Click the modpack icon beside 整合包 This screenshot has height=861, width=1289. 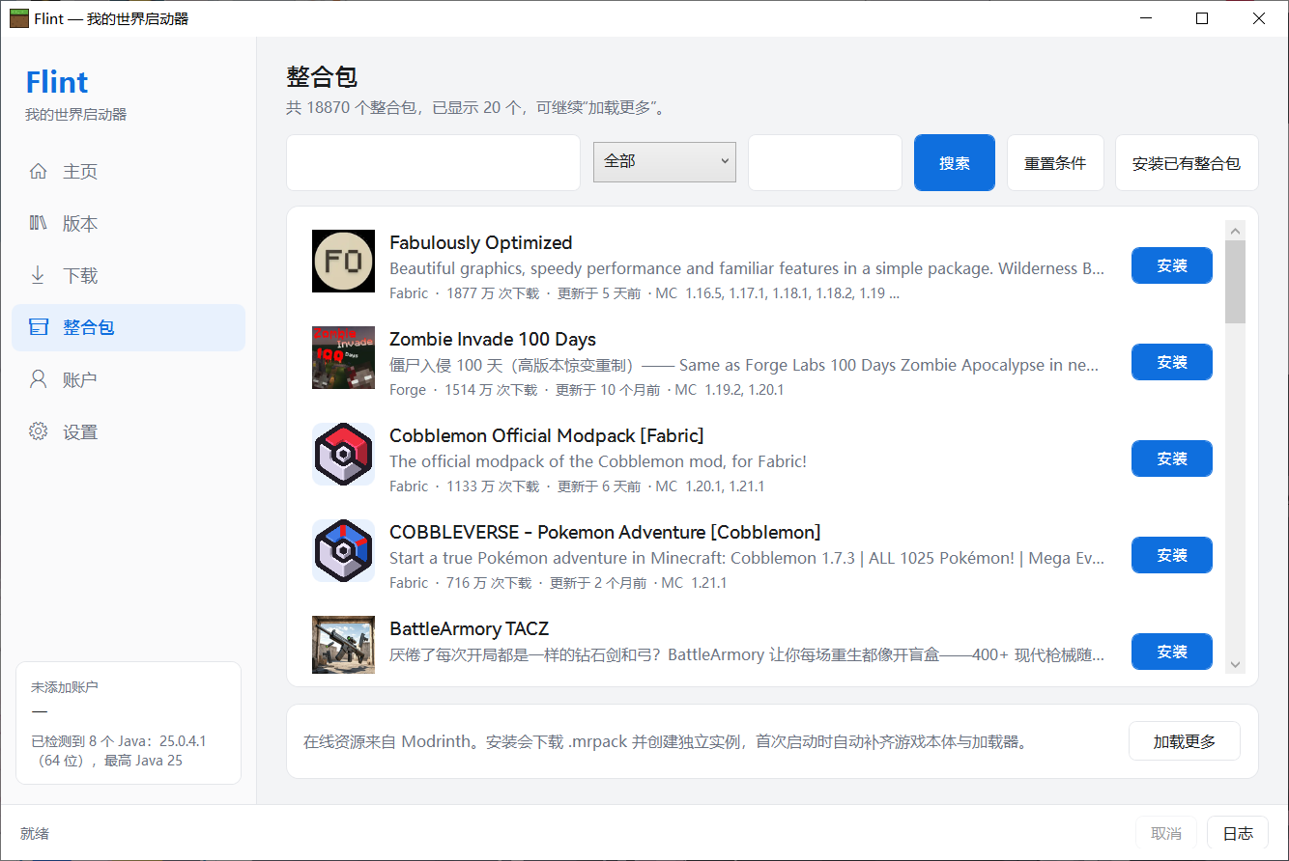(38, 328)
